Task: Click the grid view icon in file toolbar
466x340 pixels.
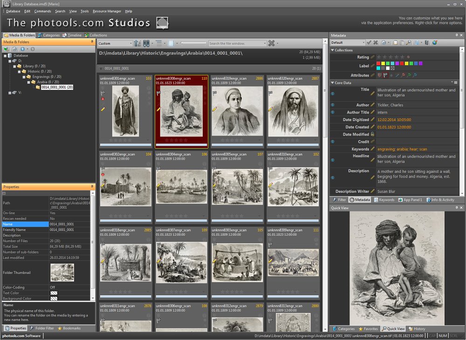Action: 171,43
